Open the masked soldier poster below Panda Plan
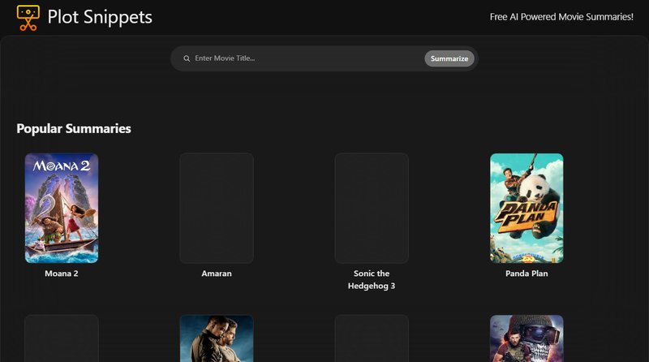 pos(527,338)
